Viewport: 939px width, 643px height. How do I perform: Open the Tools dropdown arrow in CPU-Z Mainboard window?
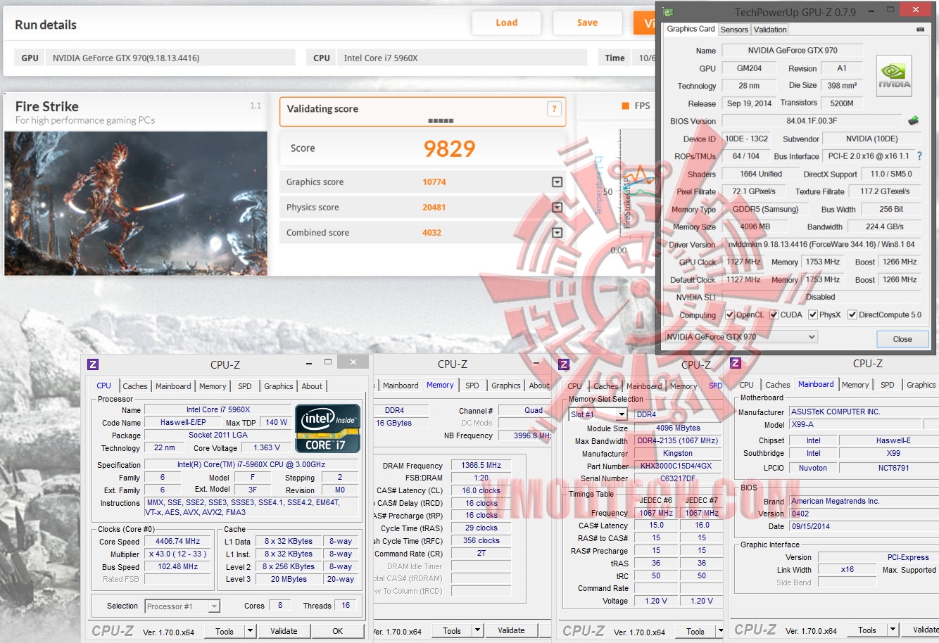coord(893,630)
